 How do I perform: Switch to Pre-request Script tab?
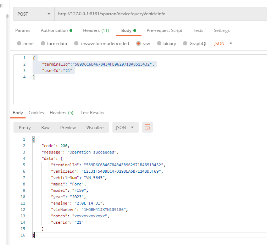[164, 30]
